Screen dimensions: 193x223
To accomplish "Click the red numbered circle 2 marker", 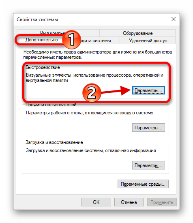I will 92,92.
